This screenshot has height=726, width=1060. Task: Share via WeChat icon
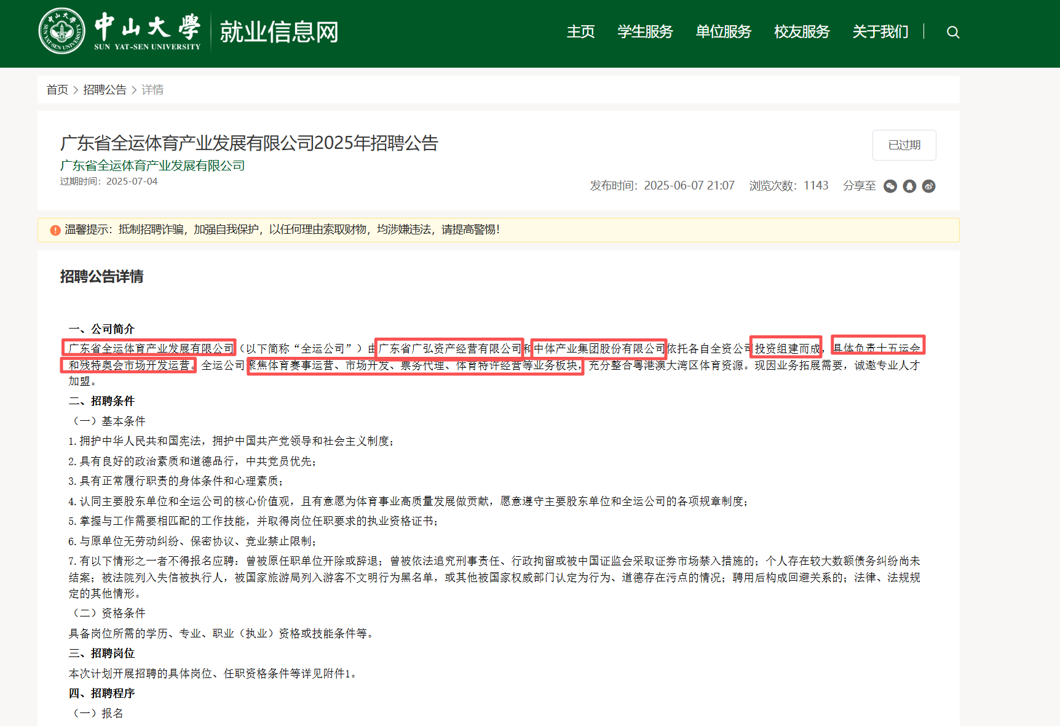click(x=890, y=186)
